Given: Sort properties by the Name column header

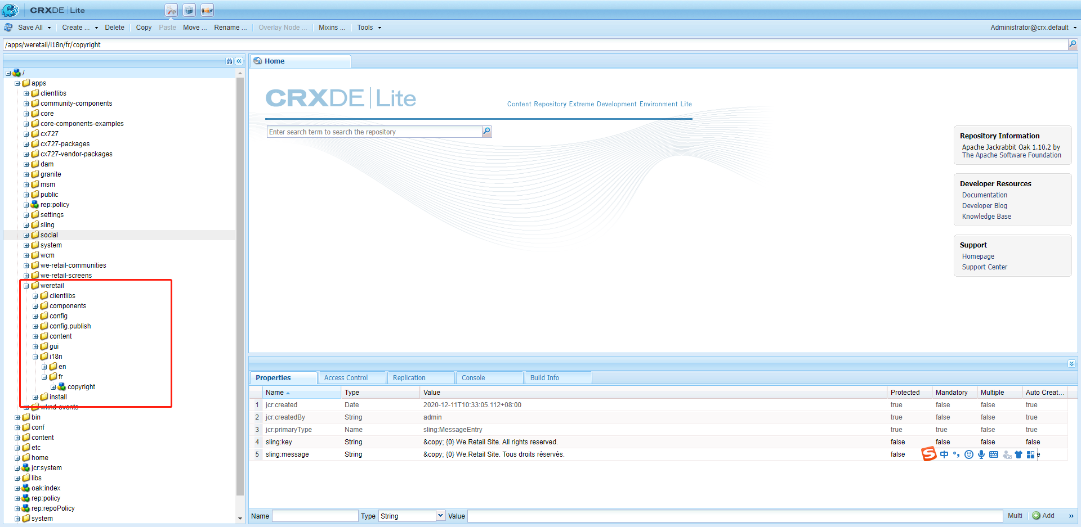Looking at the screenshot, I should click(301, 393).
